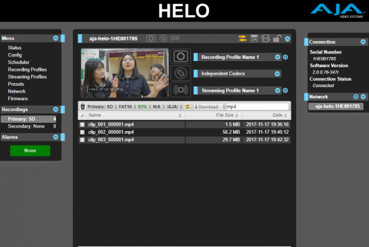Open the Scheduler menu item
The width and height of the screenshot is (369, 247).
click(19, 62)
